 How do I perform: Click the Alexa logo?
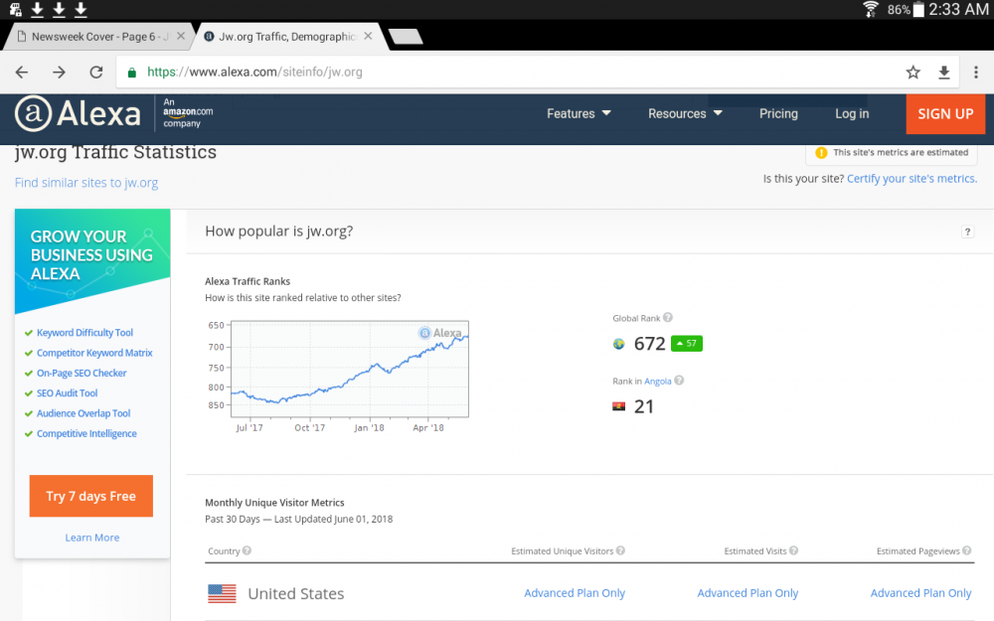pyautogui.click(x=78, y=114)
